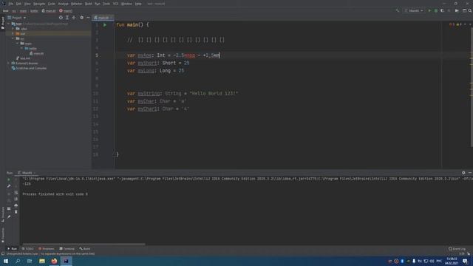
Task: Click the pin tab icon in Run panel
Action: click(x=9, y=216)
